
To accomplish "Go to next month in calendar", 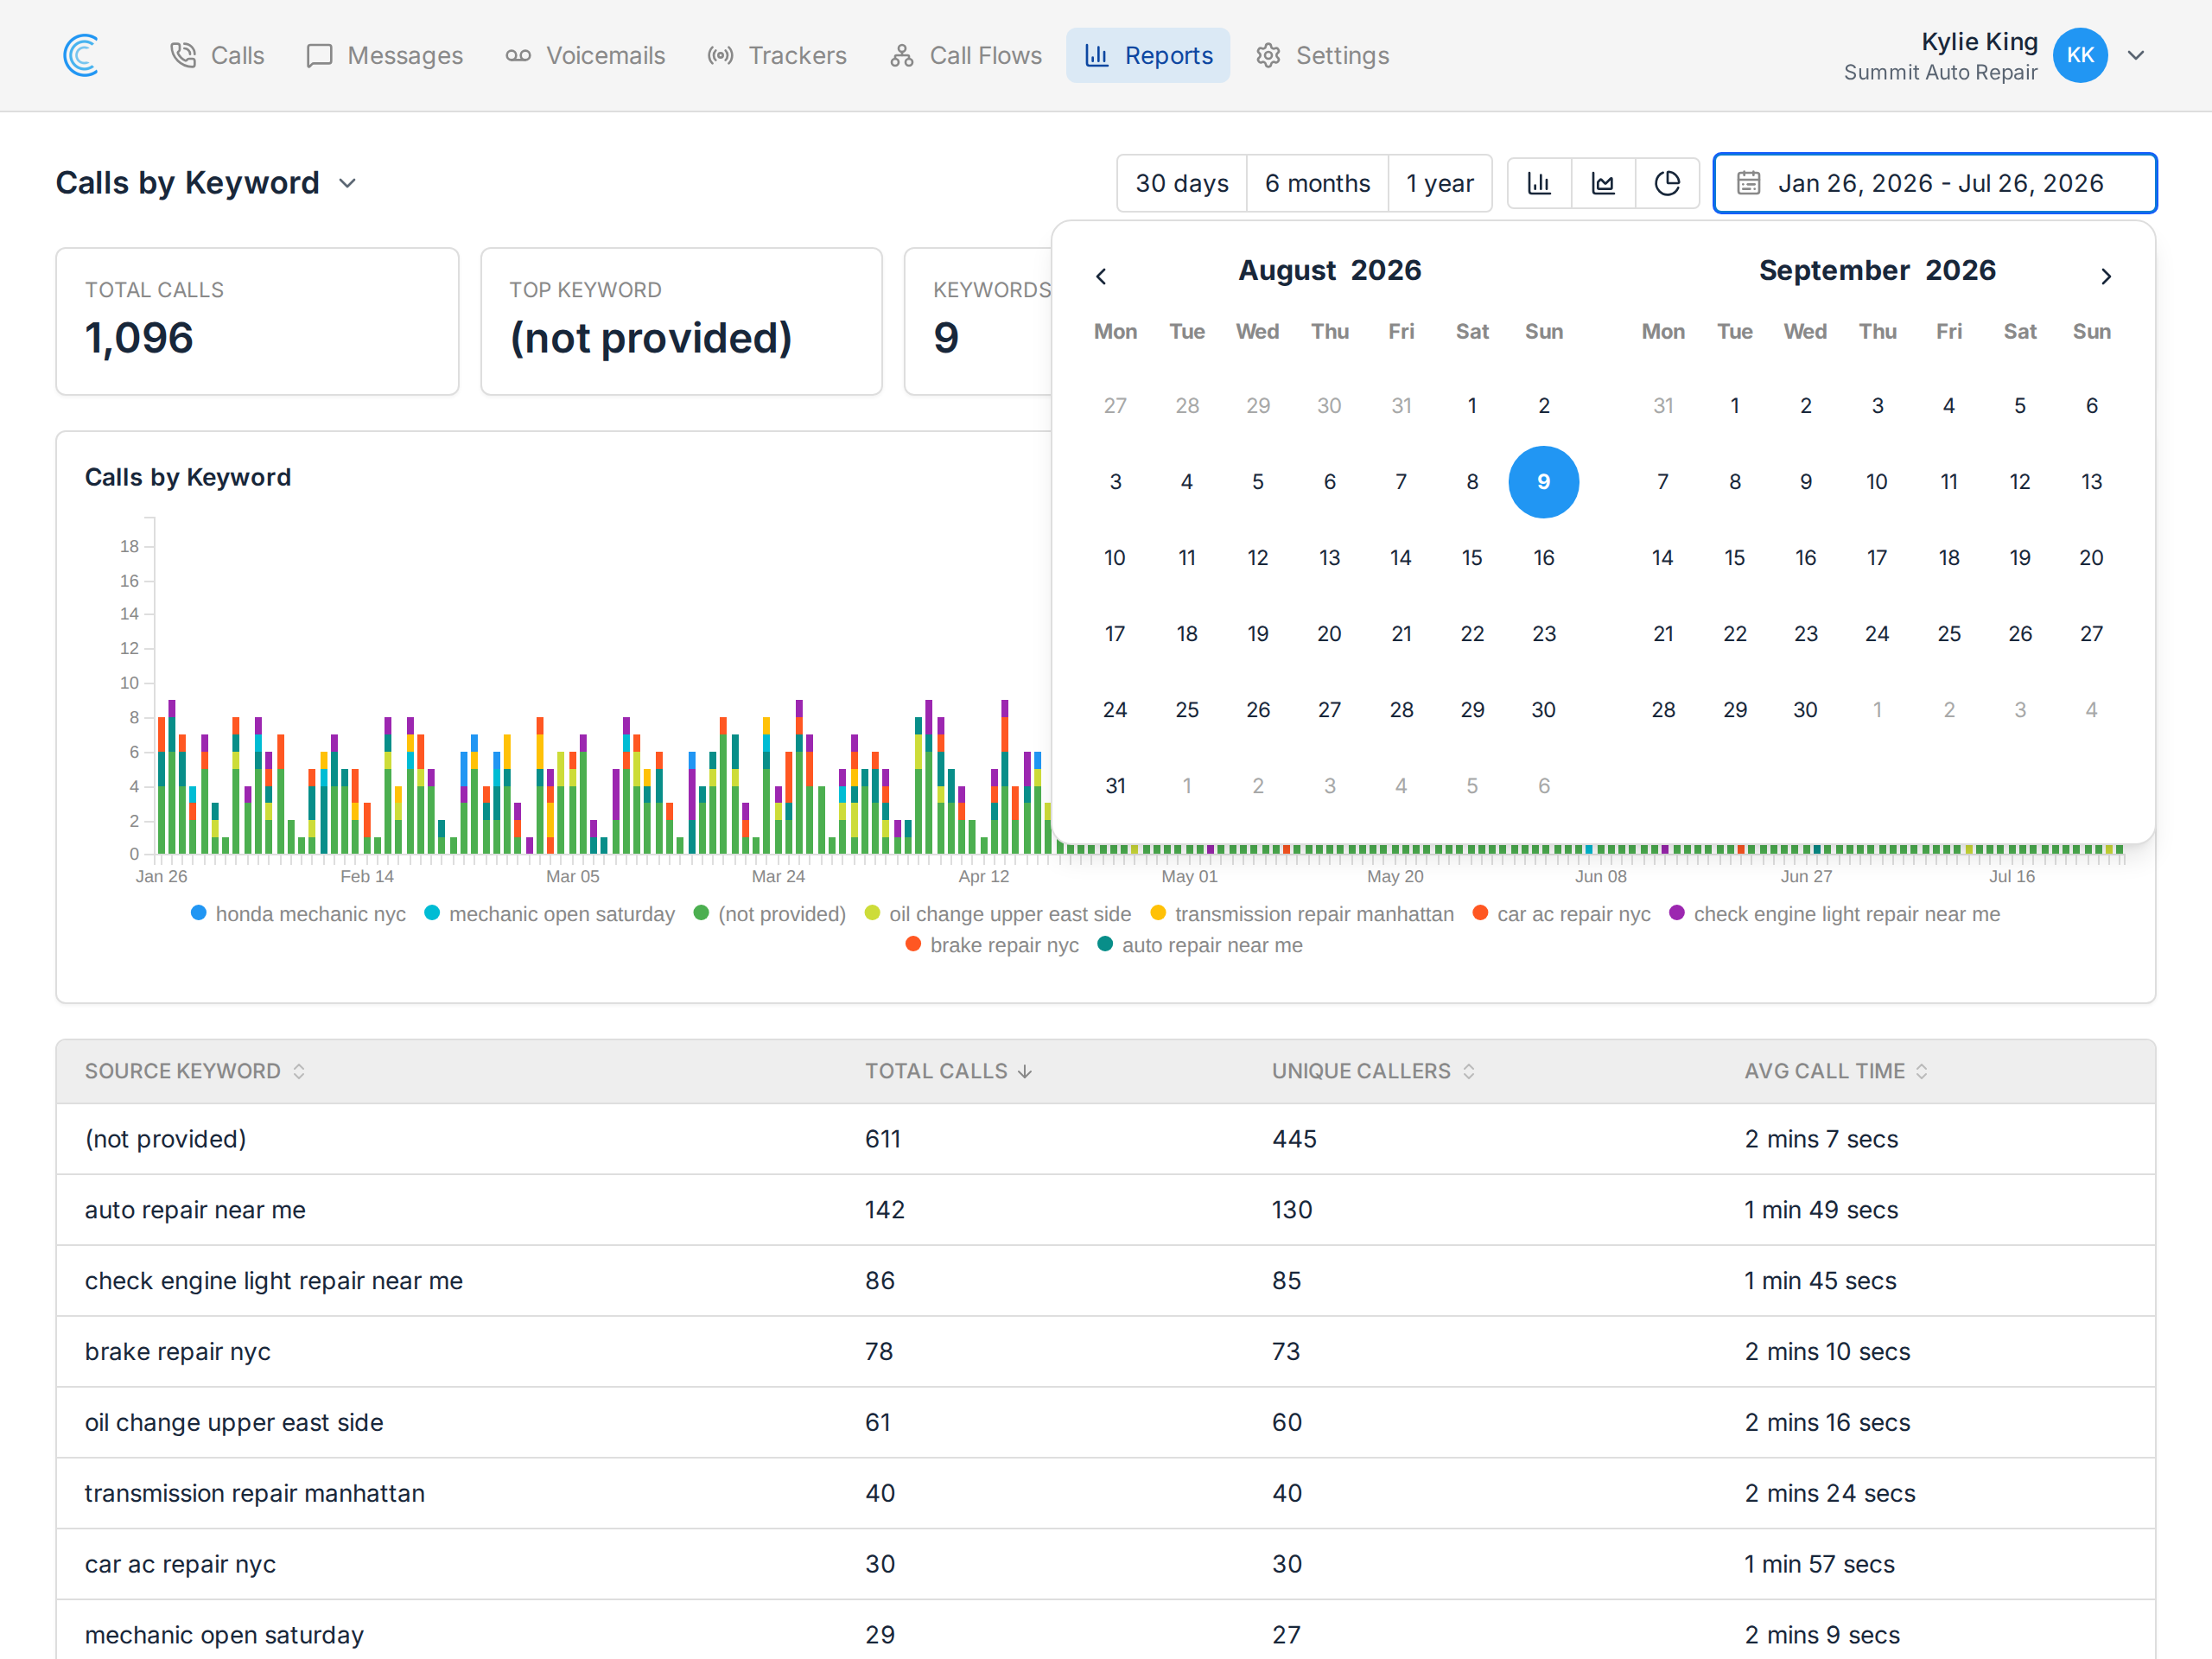I will pos(2106,276).
